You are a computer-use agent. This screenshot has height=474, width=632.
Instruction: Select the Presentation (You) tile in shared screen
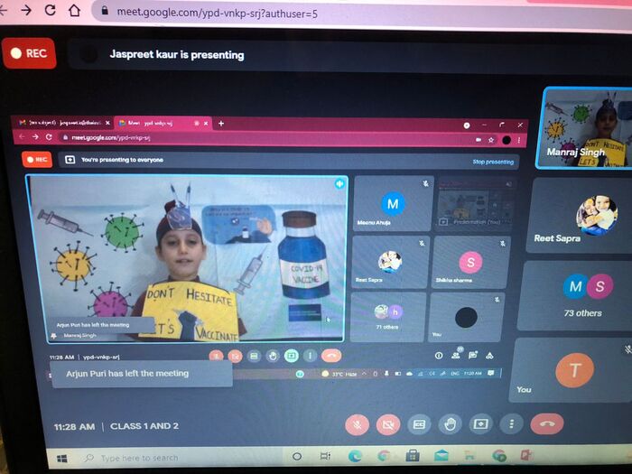pyautogui.click(x=475, y=203)
